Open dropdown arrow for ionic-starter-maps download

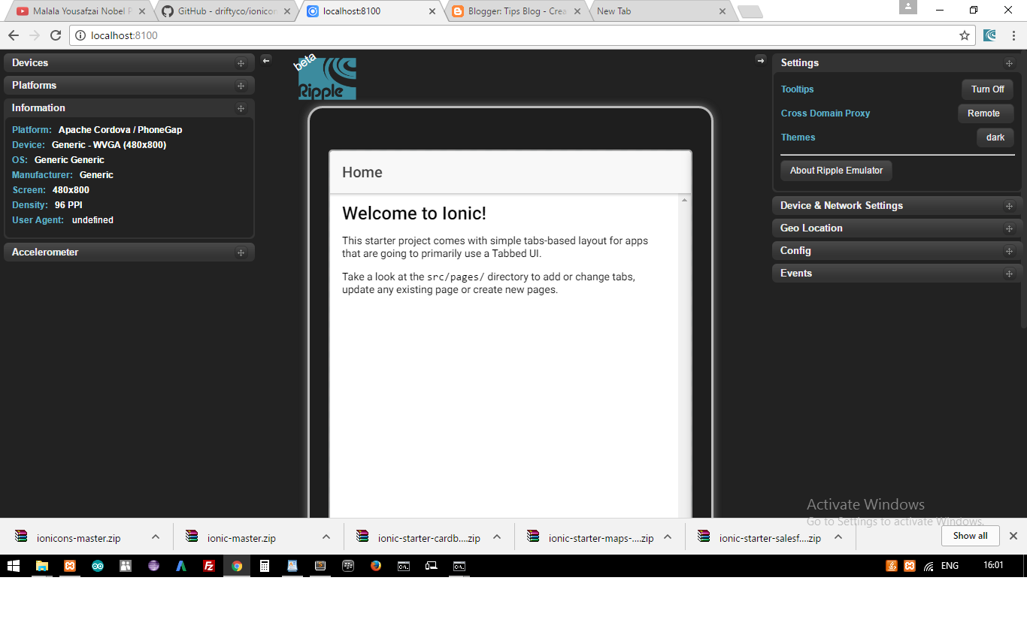click(668, 537)
